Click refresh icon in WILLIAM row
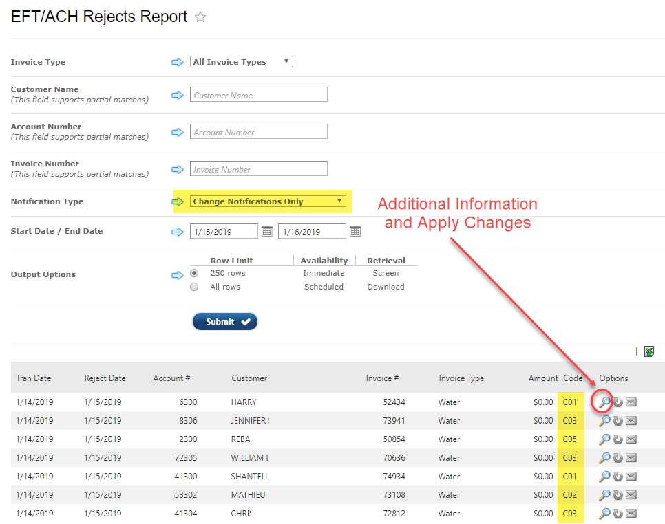The width and height of the screenshot is (665, 524). [x=618, y=458]
